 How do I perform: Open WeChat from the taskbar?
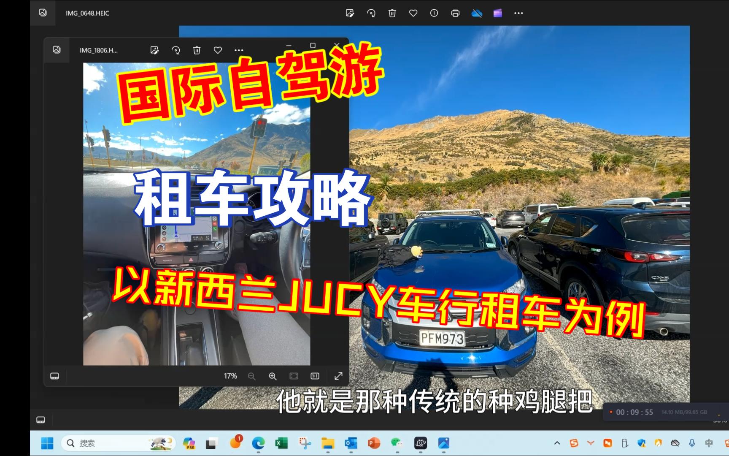point(397,443)
